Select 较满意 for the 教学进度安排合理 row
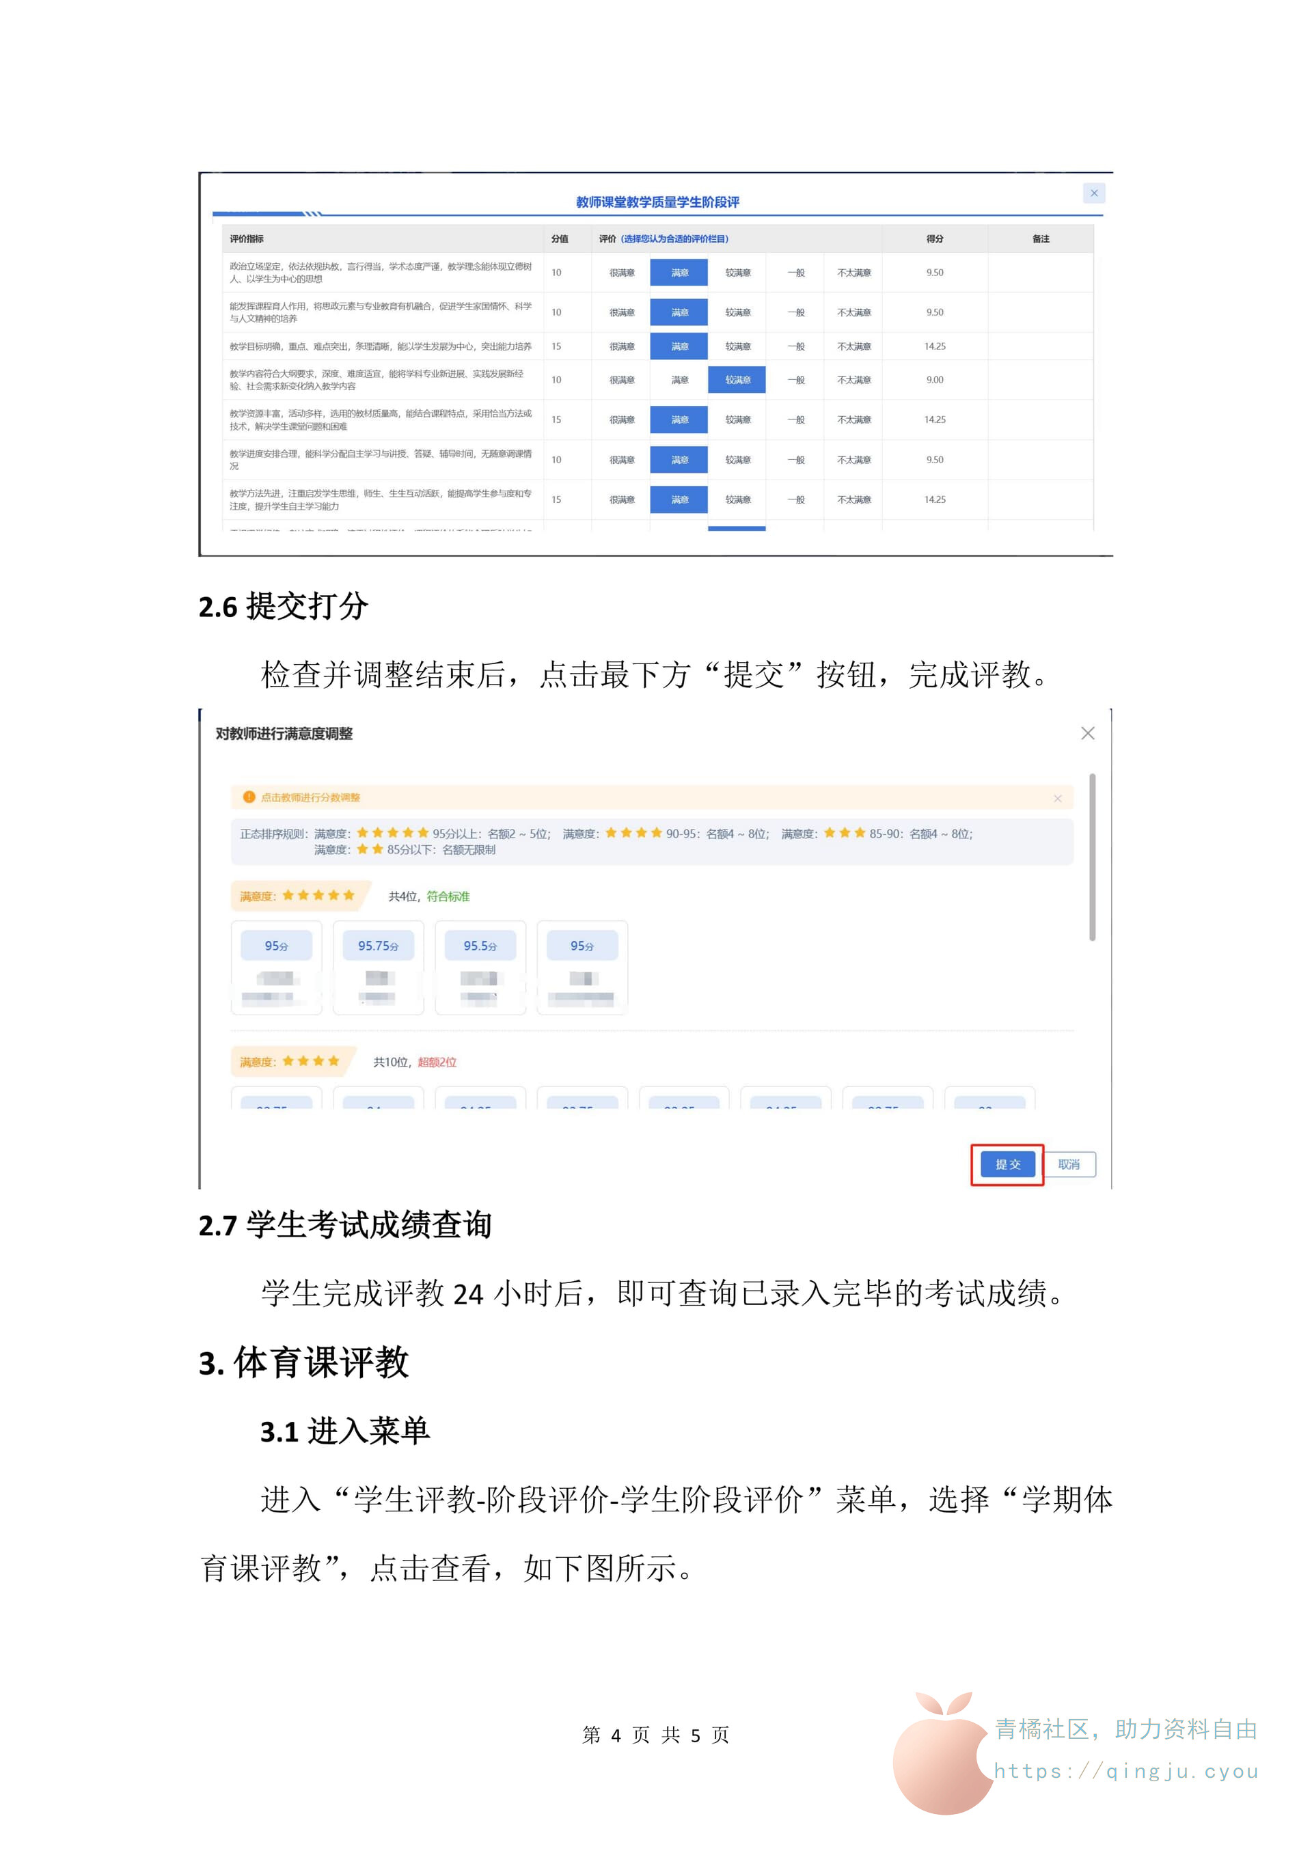Image resolution: width=1312 pixels, height=1855 pixels. (737, 460)
